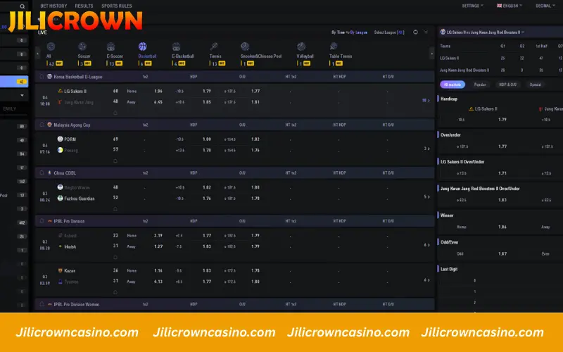Open the Decimal odds format dropdown
Screen dimensions: 563x352
click(x=545, y=6)
